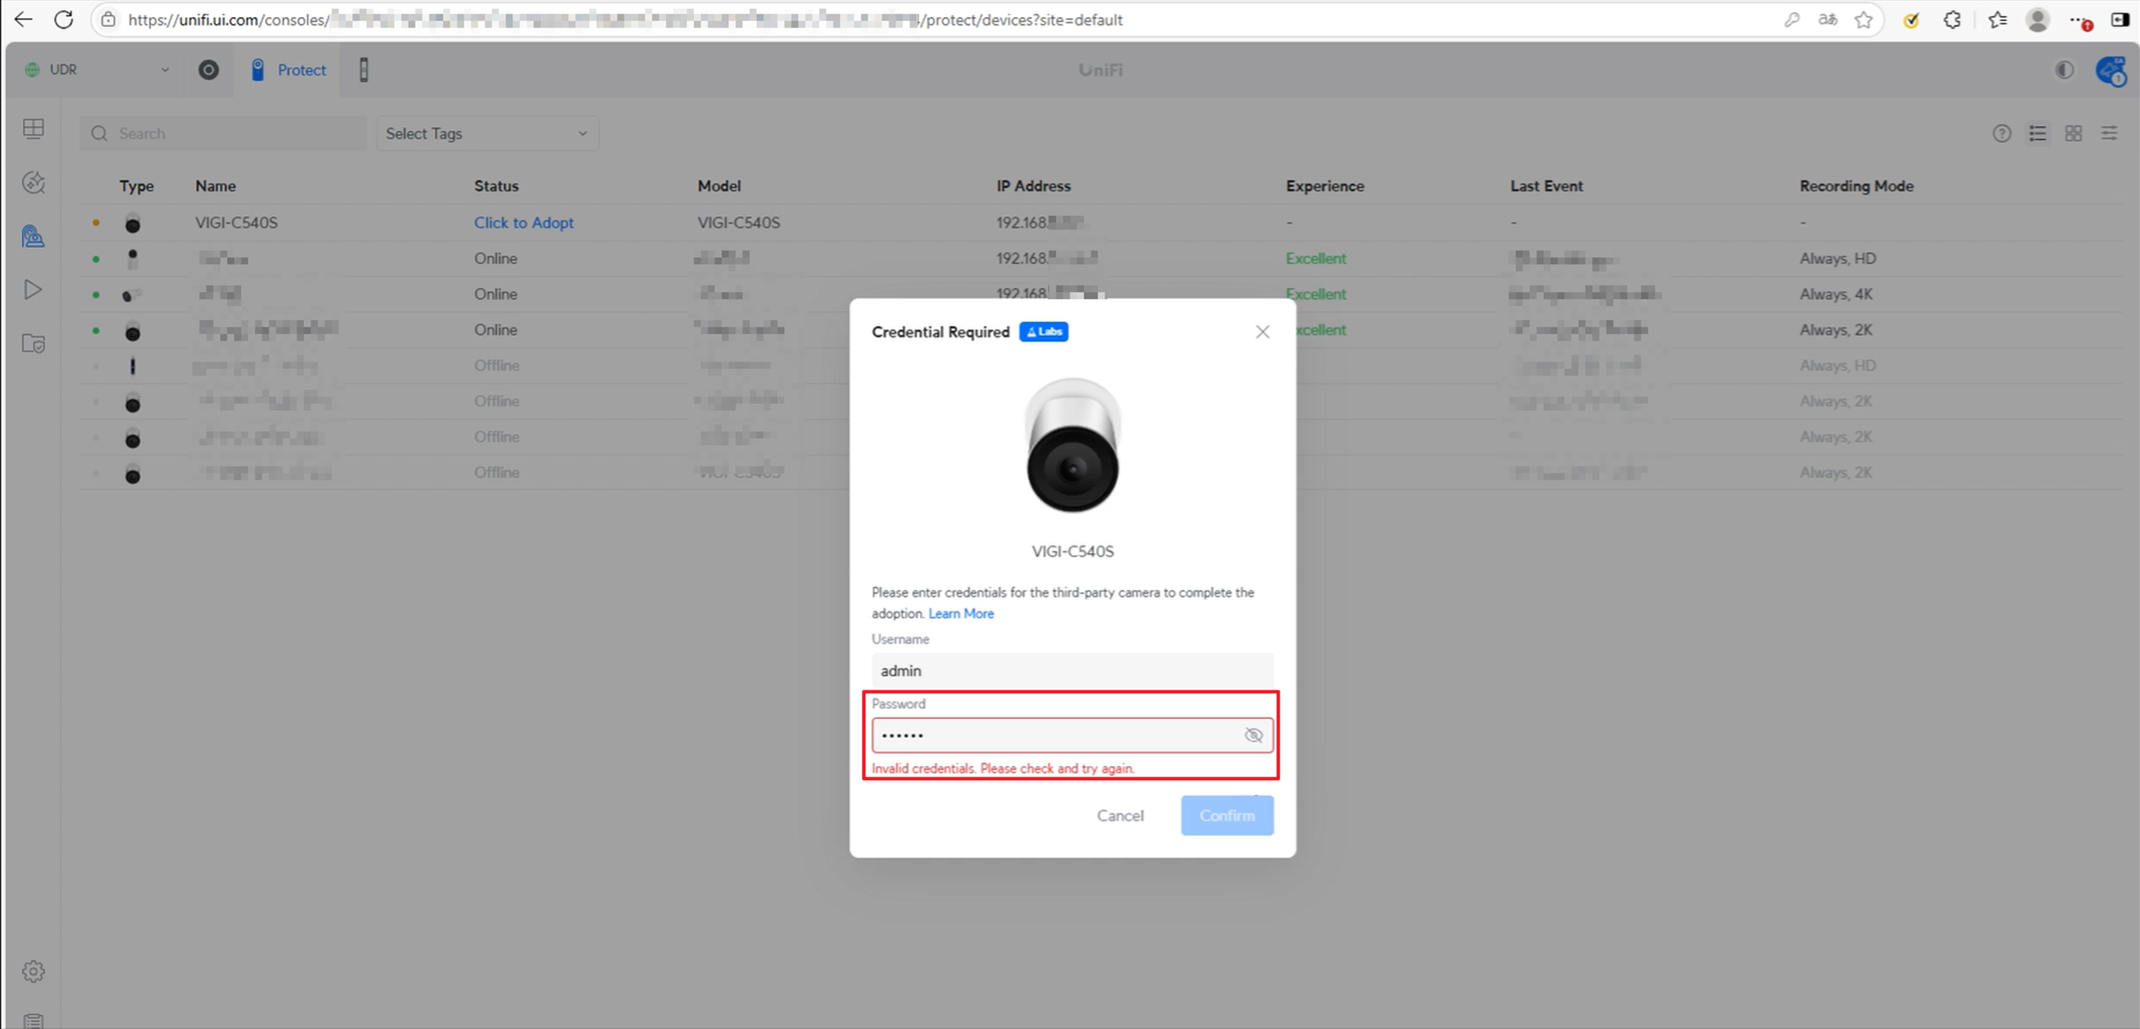Click the Labs badge in dialog

point(1043,332)
